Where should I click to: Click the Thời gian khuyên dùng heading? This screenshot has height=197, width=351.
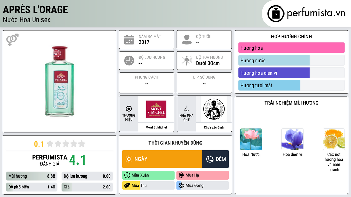pos(175,143)
